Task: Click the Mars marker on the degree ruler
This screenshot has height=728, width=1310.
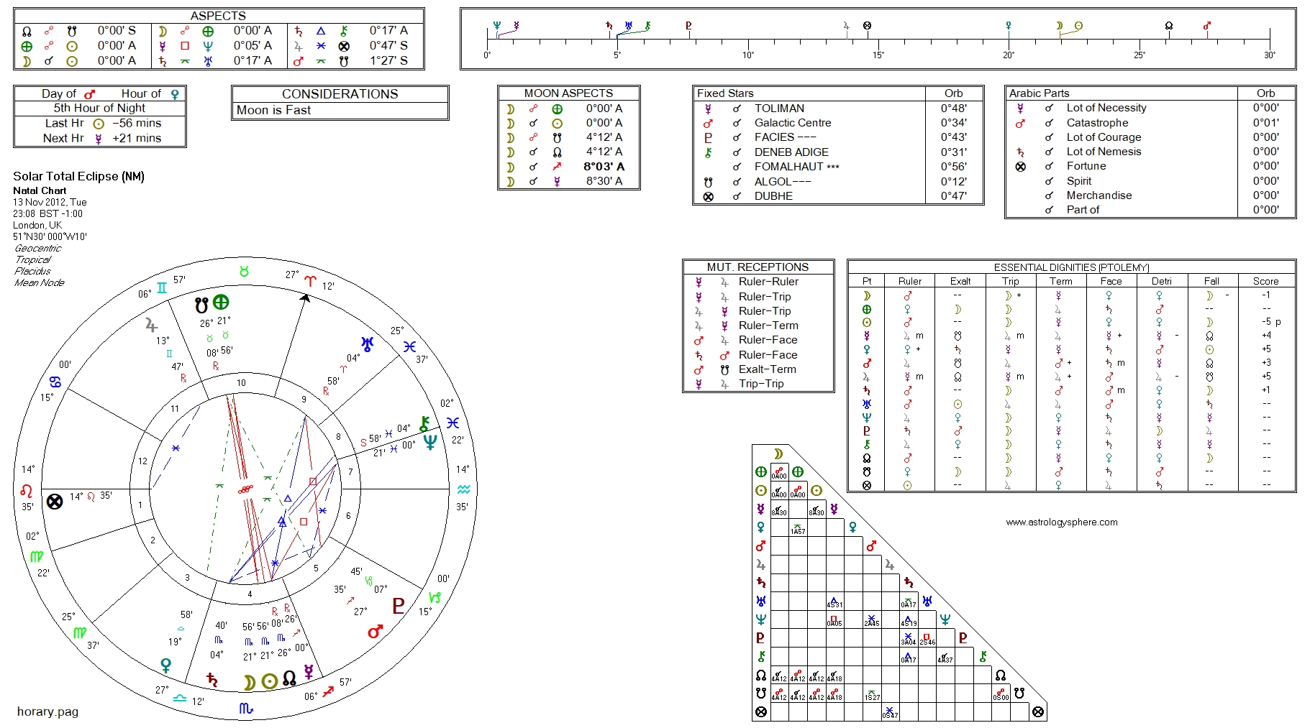Action: pos(1206,27)
